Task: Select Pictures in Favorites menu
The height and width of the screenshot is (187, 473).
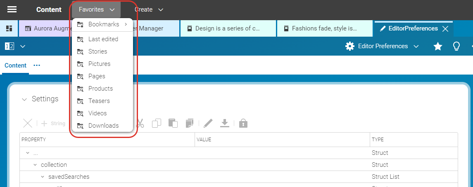Action: coord(102,64)
